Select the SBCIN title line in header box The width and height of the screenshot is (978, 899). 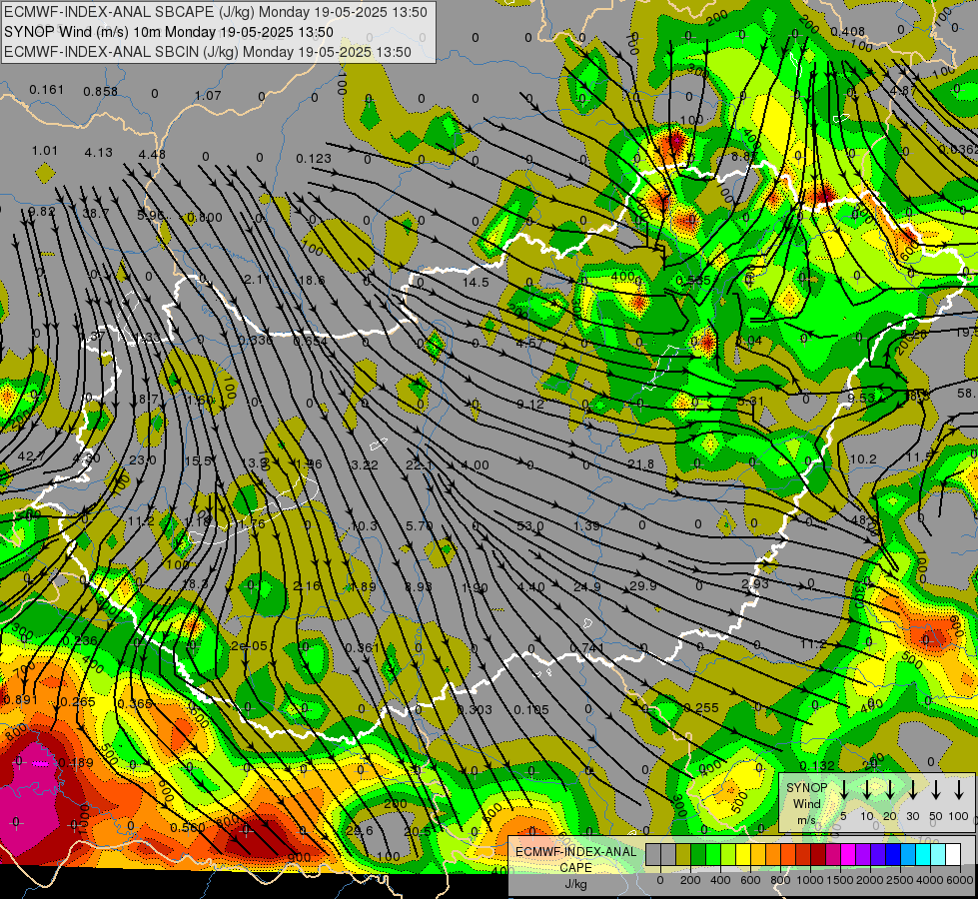[208, 52]
